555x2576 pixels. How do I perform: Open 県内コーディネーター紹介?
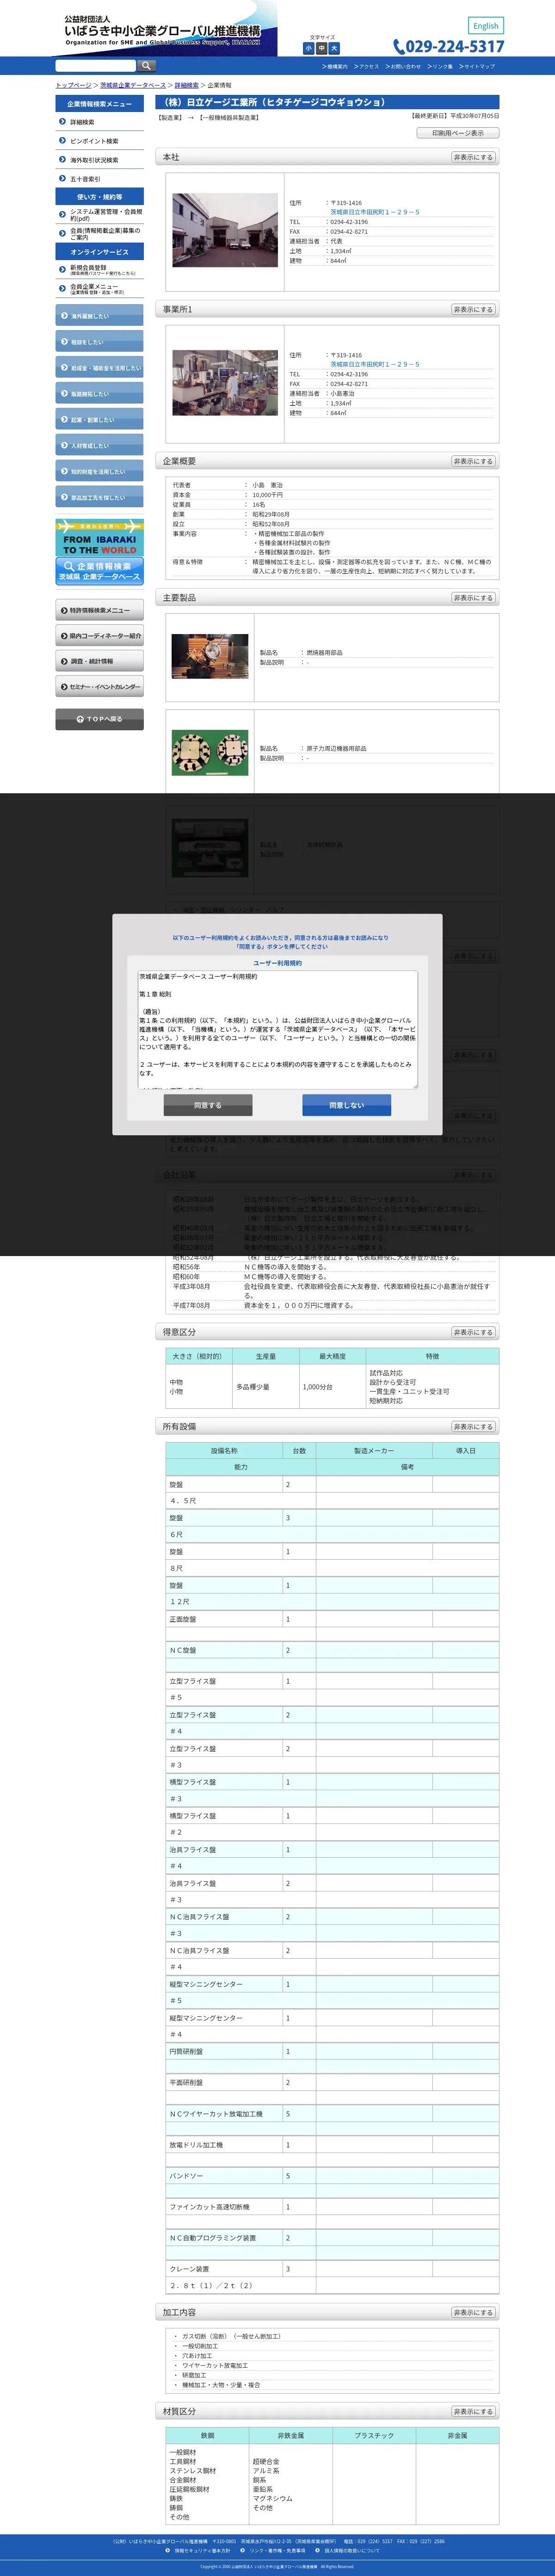pyautogui.click(x=99, y=636)
